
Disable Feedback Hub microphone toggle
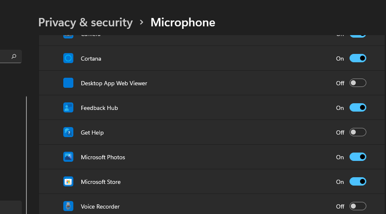coord(358,108)
